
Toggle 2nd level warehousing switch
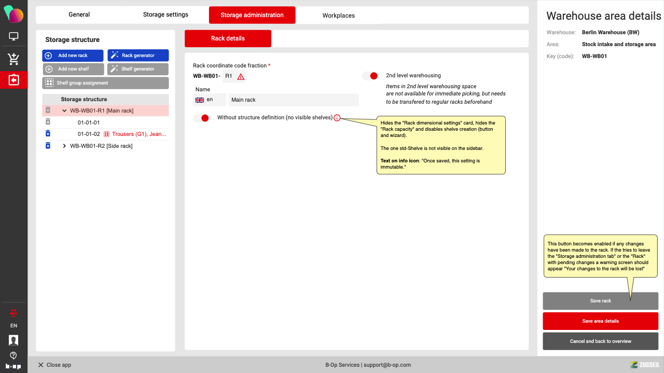click(370, 76)
